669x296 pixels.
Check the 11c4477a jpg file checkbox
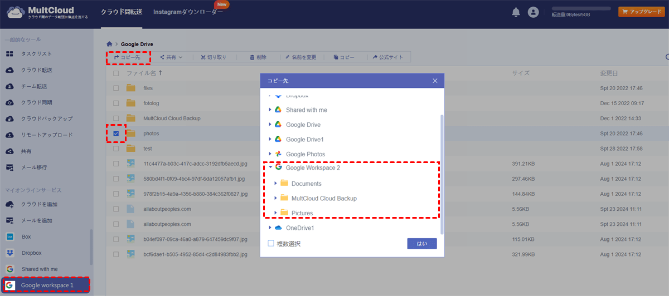[116, 164]
